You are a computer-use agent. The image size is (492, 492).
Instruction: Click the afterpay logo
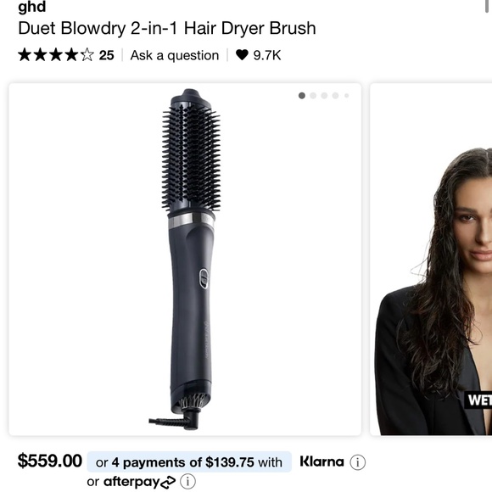(139, 482)
